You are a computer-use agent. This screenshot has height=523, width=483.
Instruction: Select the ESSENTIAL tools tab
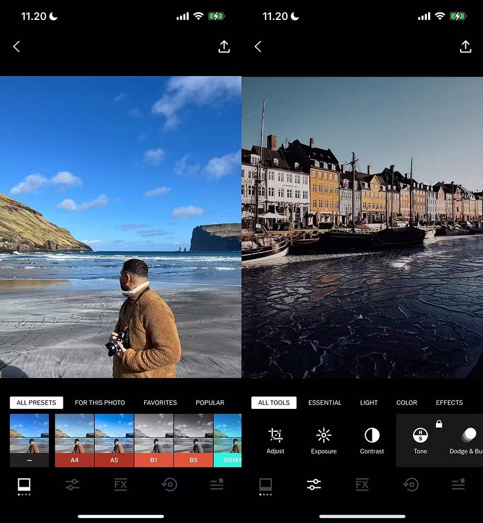click(x=325, y=403)
